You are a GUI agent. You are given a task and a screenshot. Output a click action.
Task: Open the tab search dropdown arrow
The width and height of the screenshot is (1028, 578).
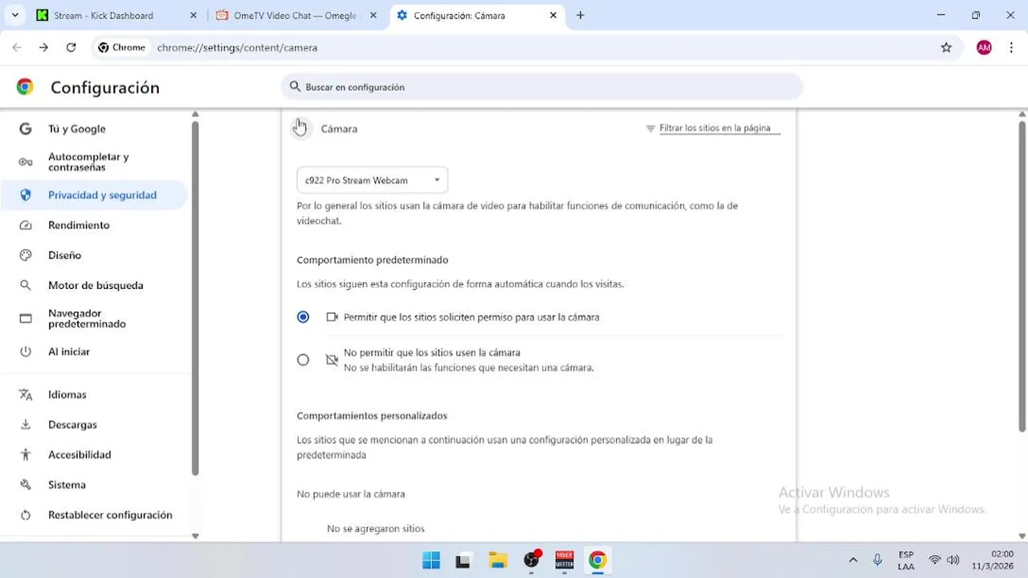click(x=14, y=15)
